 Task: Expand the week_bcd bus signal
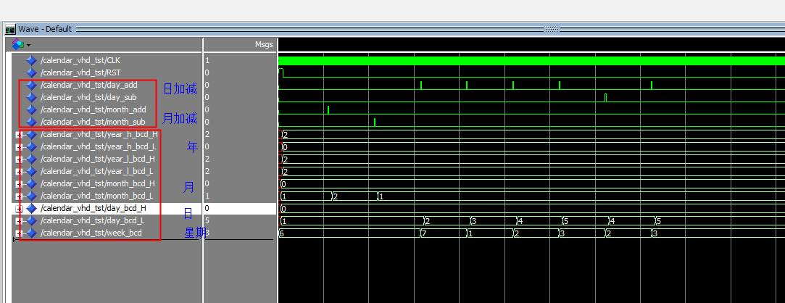[x=19, y=233]
